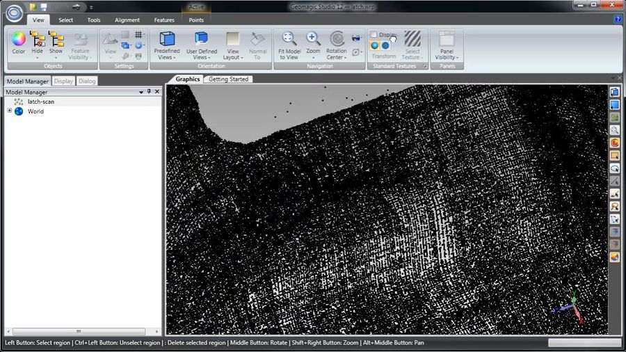Click the Geomagic application orb button
Image resolution: width=626 pixels, height=352 pixels.
[x=15, y=15]
